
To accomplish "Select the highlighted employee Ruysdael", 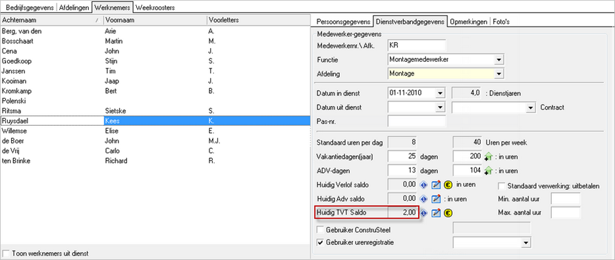I will 155,120.
